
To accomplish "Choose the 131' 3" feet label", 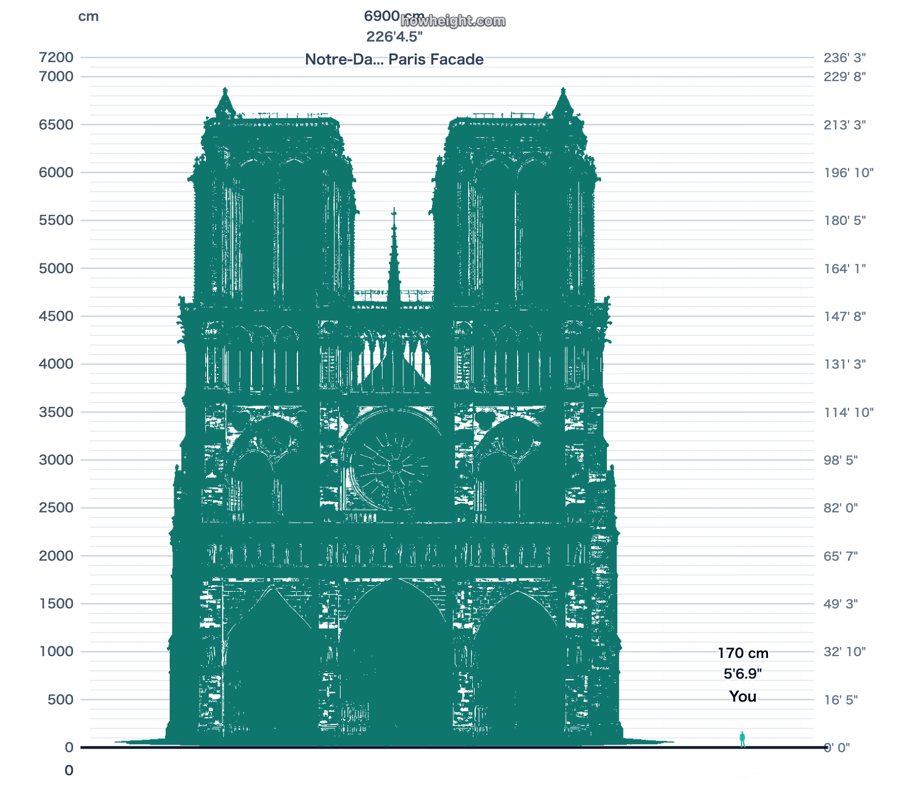I will click(x=844, y=364).
